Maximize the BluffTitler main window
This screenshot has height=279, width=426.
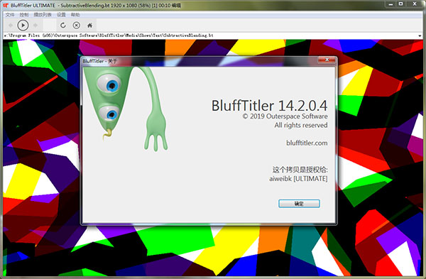400,4
